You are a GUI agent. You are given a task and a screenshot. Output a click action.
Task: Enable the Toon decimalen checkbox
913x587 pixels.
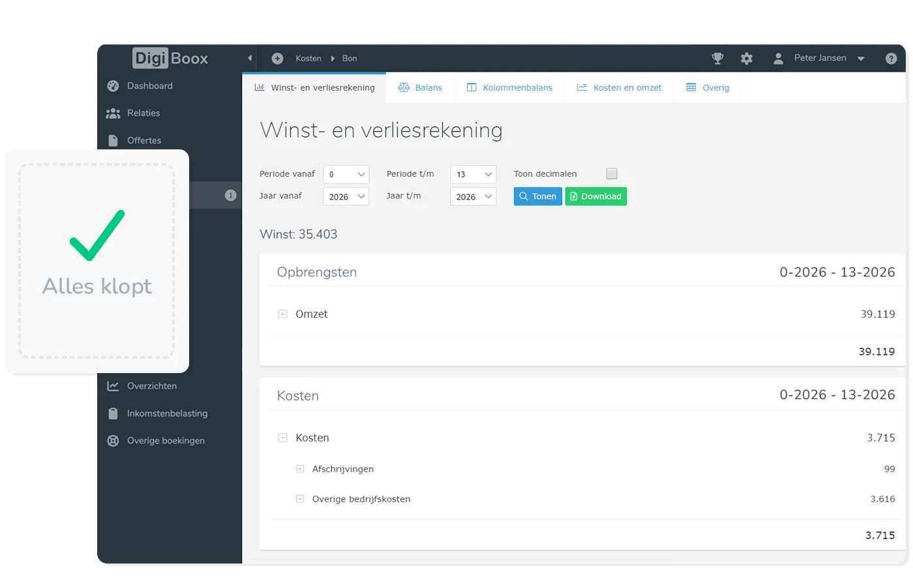pos(611,173)
